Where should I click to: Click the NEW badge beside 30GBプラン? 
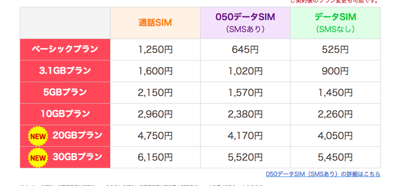(x=38, y=158)
